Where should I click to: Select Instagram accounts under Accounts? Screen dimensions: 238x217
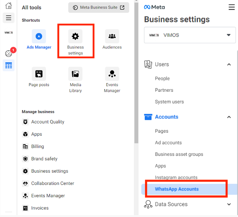(x=176, y=177)
